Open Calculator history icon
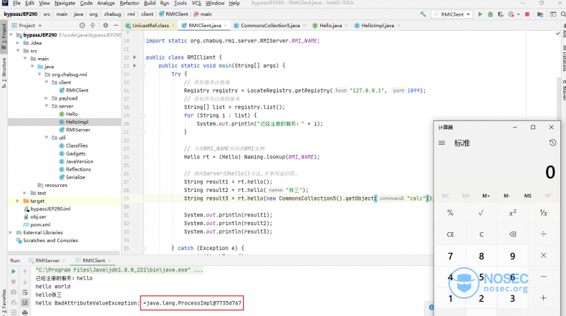566x316 pixels. [552, 143]
